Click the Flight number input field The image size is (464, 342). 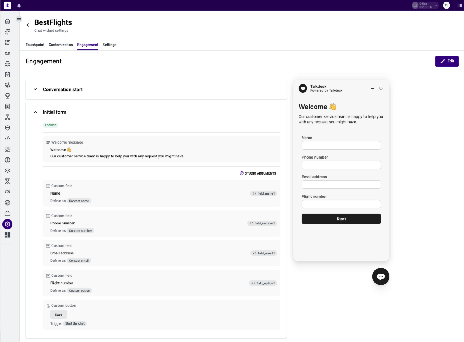(341, 204)
